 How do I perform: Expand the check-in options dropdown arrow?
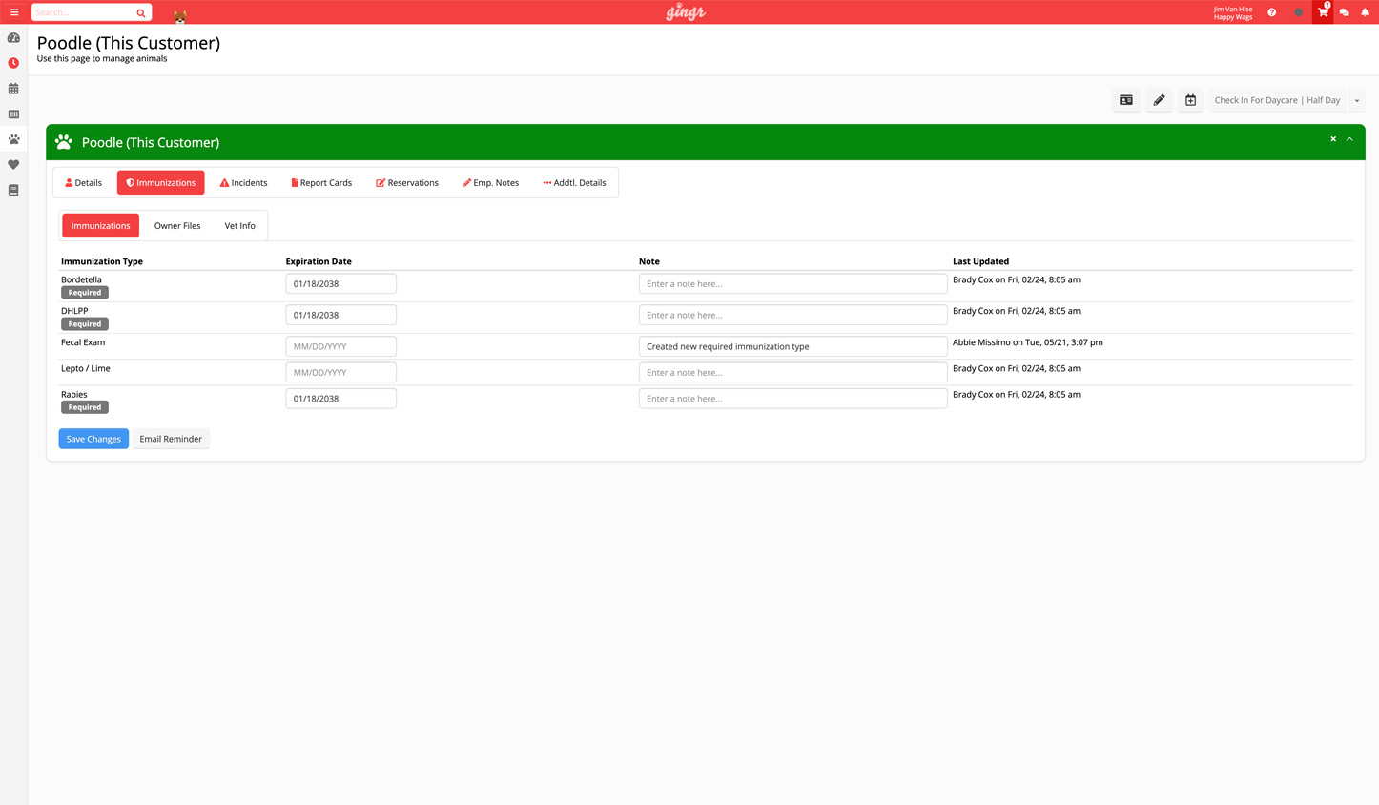[1357, 100]
